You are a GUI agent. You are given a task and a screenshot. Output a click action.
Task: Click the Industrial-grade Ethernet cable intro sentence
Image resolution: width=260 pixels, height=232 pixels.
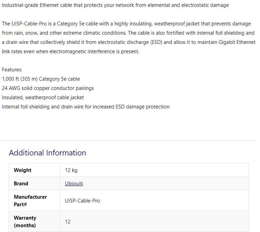(x=115, y=5)
